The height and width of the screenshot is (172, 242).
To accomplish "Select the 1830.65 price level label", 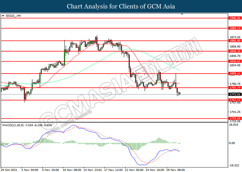I will pyautogui.click(x=235, y=61).
